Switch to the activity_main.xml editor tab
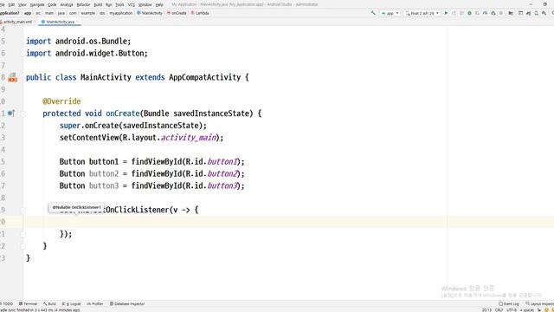The width and height of the screenshot is (554, 312). coord(17,22)
